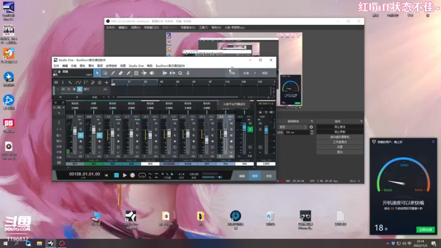Open the OBS transition type combo box
Screen dimensions: 441x248
293,127
